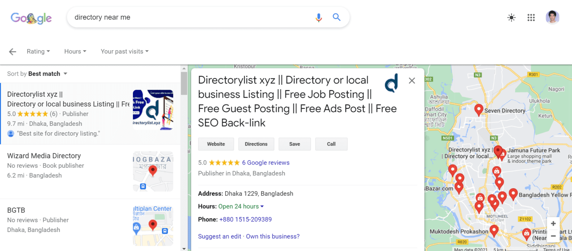
Task: Click the search magnifier icon
Action: pos(336,17)
